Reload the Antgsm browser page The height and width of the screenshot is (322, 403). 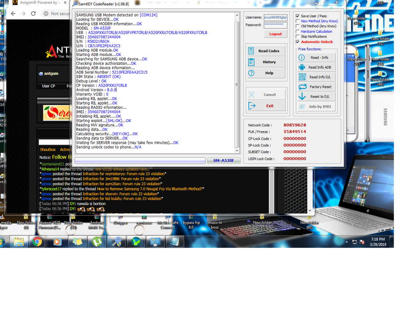33,14
